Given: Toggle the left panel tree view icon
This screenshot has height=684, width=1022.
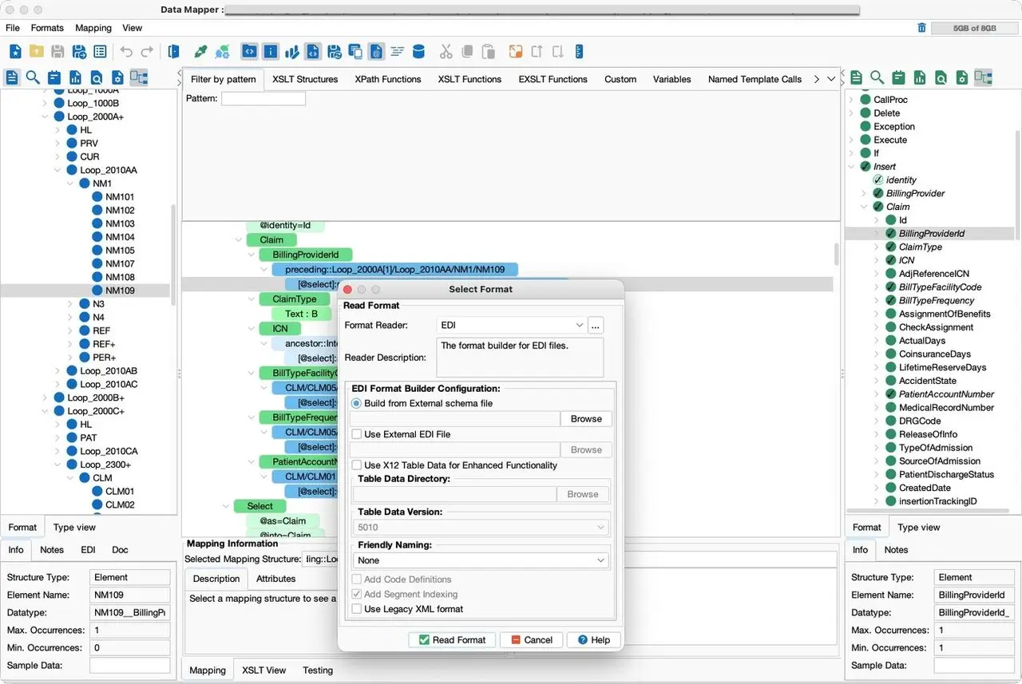Looking at the screenshot, I should [139, 77].
